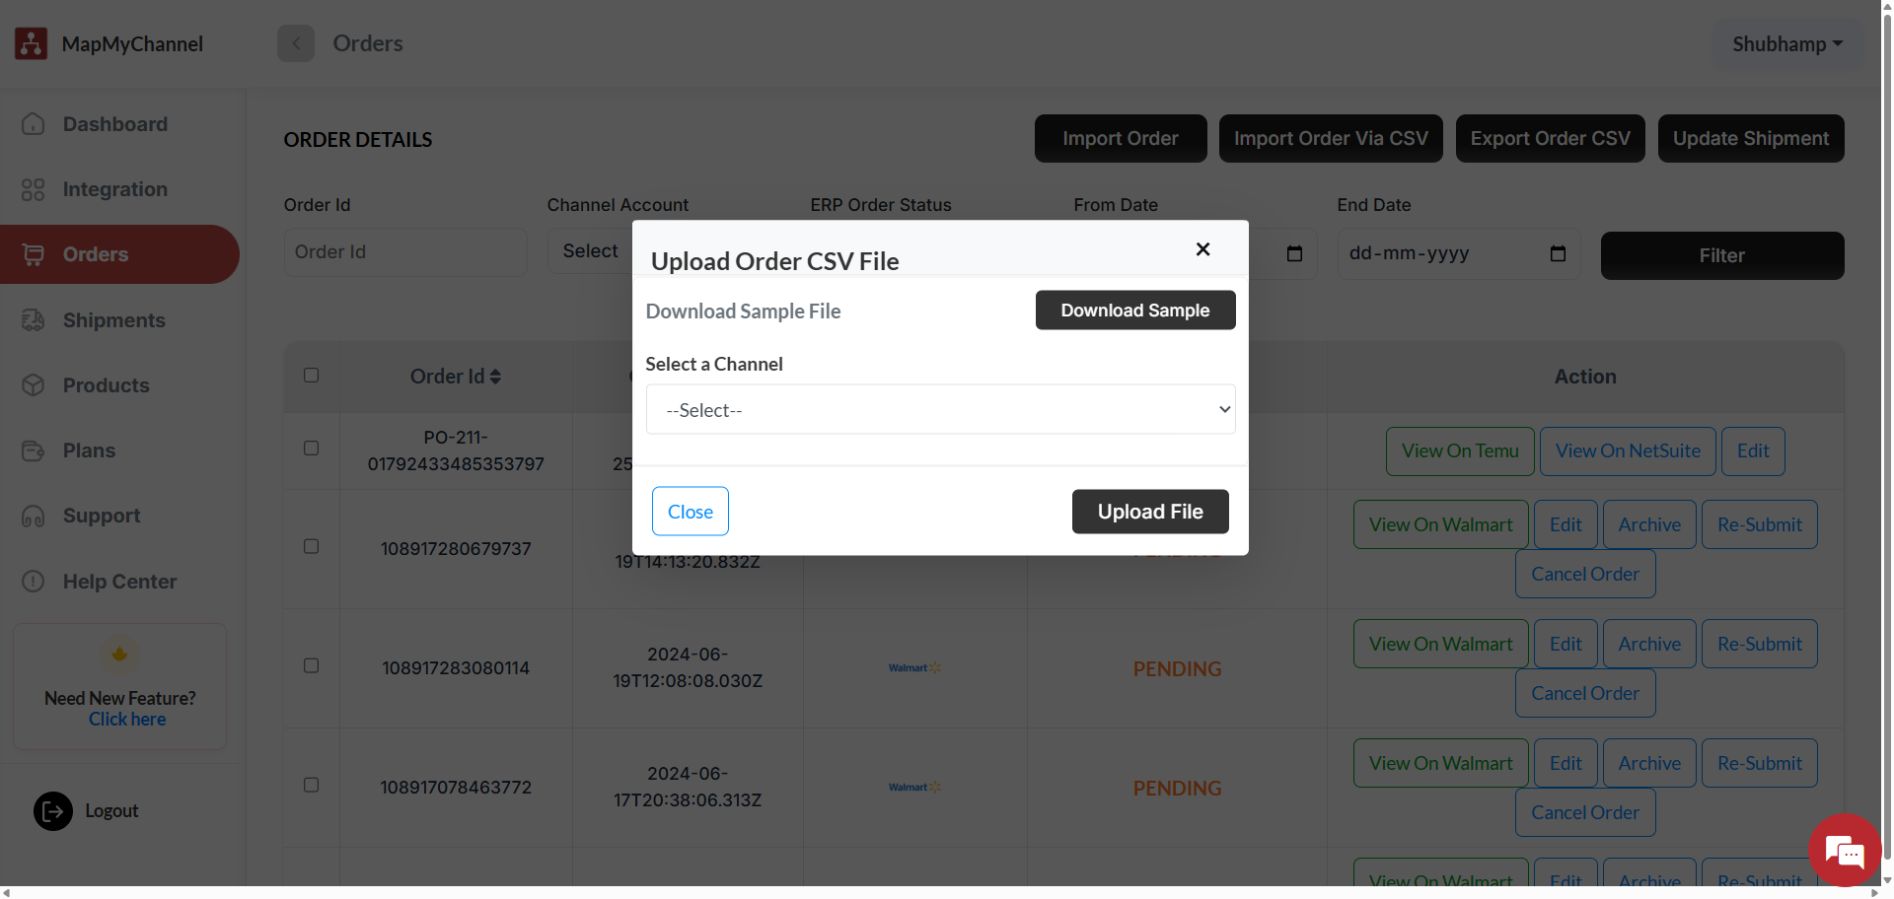Viewport: 1894px width, 899px height.
Task: Toggle the select-all orders checkbox in header
Action: [x=312, y=376]
